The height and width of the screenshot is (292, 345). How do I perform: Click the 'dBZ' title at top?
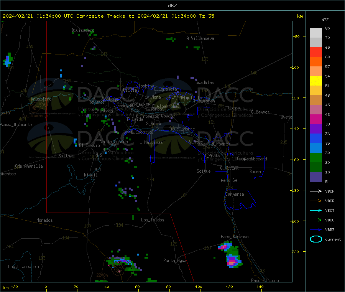172,6
